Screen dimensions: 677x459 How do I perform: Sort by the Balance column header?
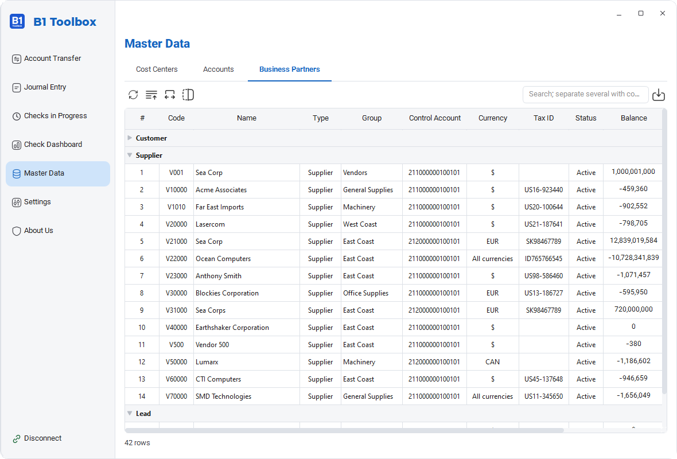point(633,118)
